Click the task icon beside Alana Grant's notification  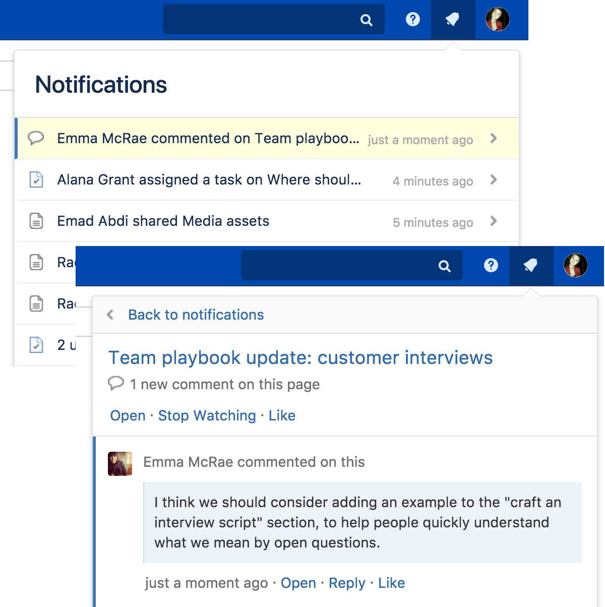pyautogui.click(x=36, y=180)
